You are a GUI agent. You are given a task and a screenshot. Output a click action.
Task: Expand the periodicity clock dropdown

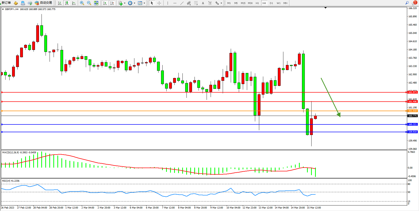tap(134, 3)
